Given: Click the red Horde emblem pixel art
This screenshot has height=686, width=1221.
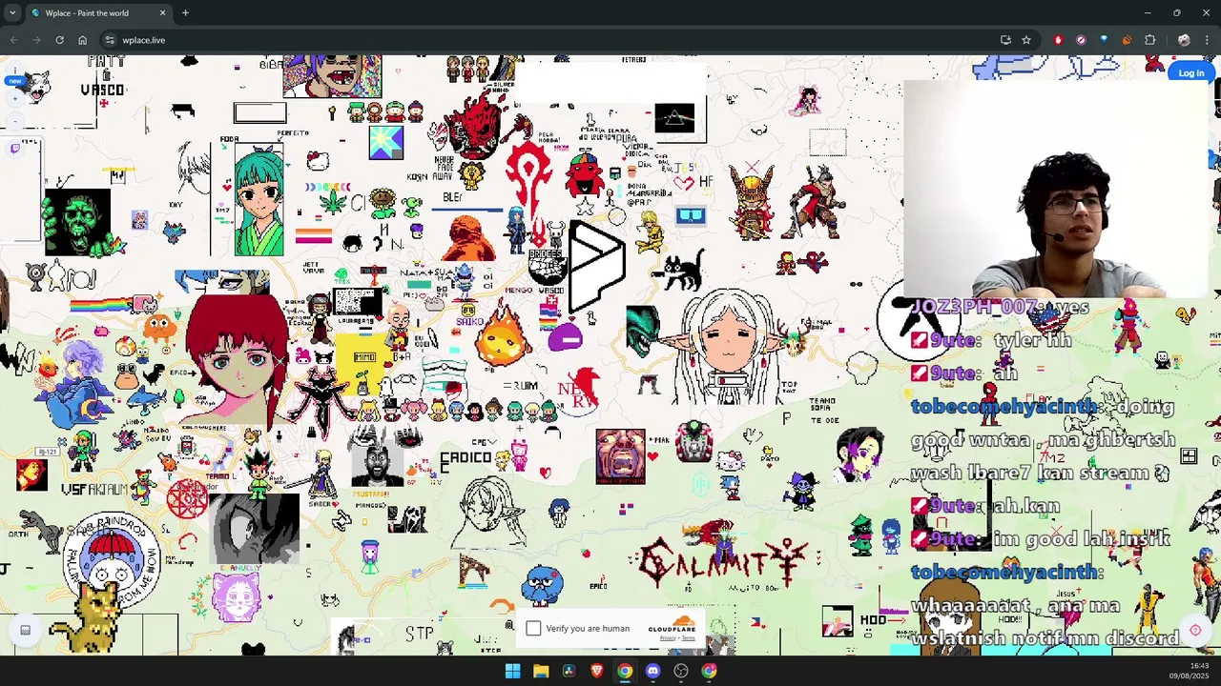Looking at the screenshot, I should (528, 182).
